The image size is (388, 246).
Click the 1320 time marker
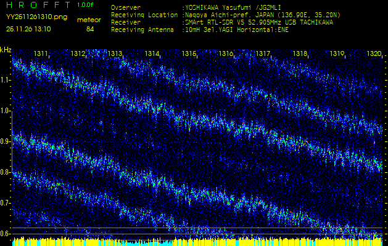tap(374, 54)
